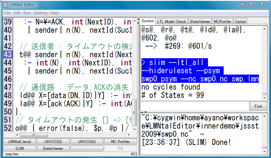
Task: Click the StateViewer button in bottom toolbar
Action: coord(53,148)
